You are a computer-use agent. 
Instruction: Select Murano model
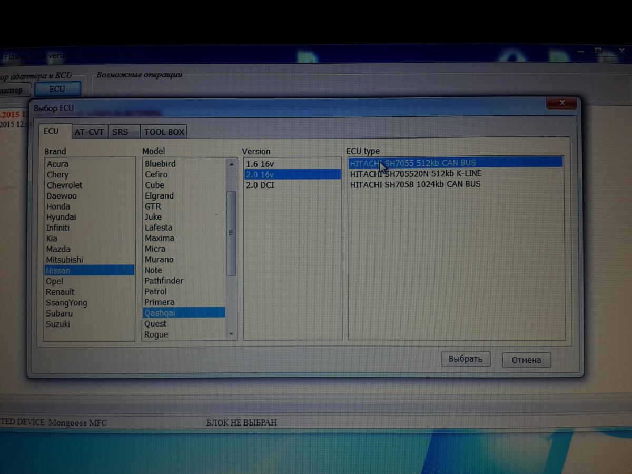click(x=184, y=260)
